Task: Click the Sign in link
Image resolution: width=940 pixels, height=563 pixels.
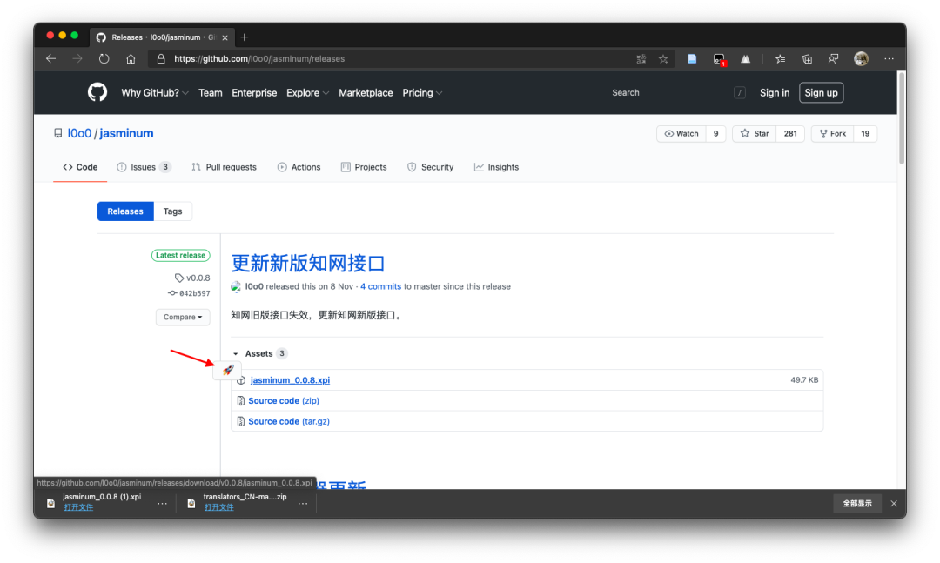Action: coord(775,93)
